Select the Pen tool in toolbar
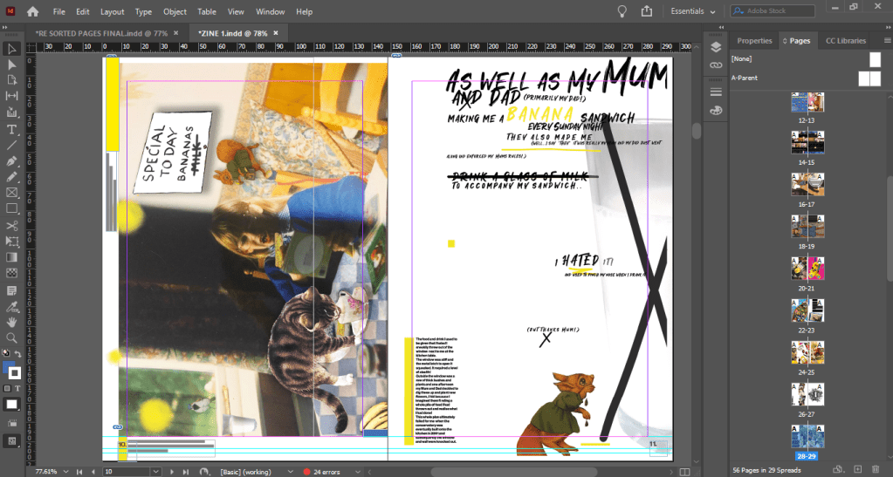Screen dimensions: 893x477 (x=12, y=161)
